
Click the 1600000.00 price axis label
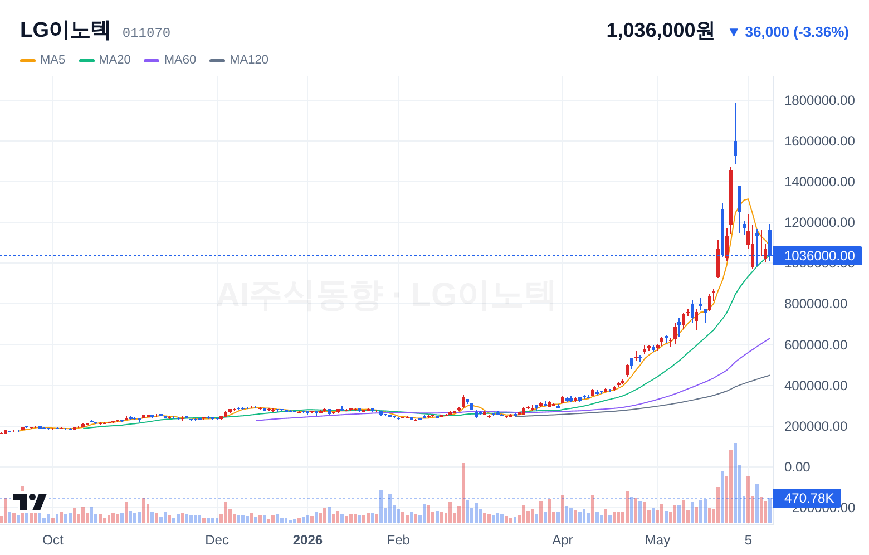click(x=819, y=141)
